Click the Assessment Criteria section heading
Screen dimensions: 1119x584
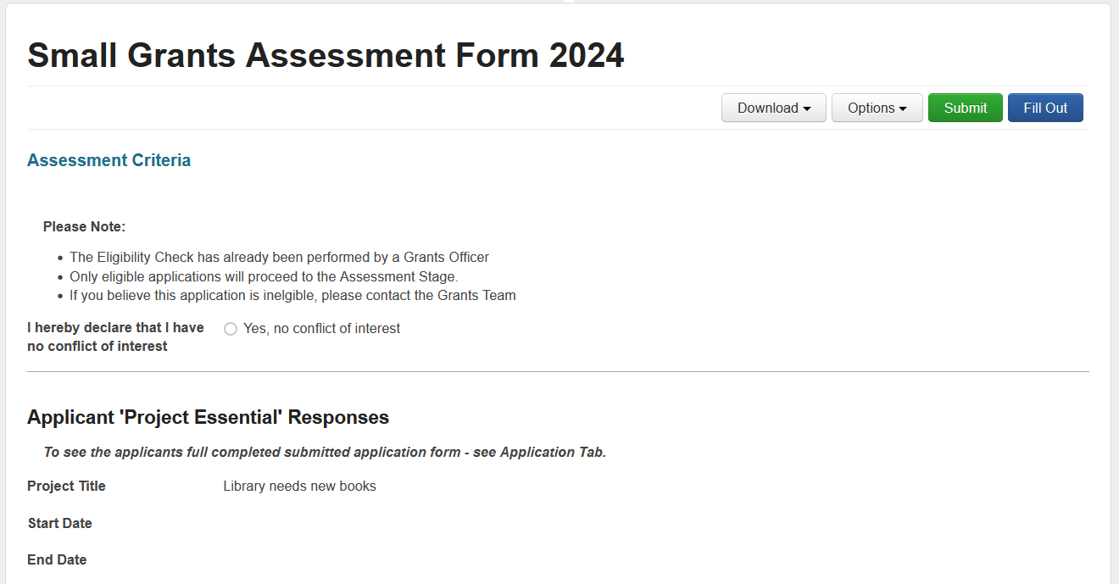tap(109, 160)
